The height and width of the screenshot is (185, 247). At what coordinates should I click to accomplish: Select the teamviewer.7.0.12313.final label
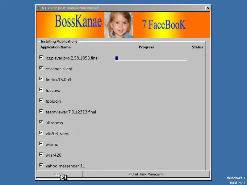click(x=71, y=112)
